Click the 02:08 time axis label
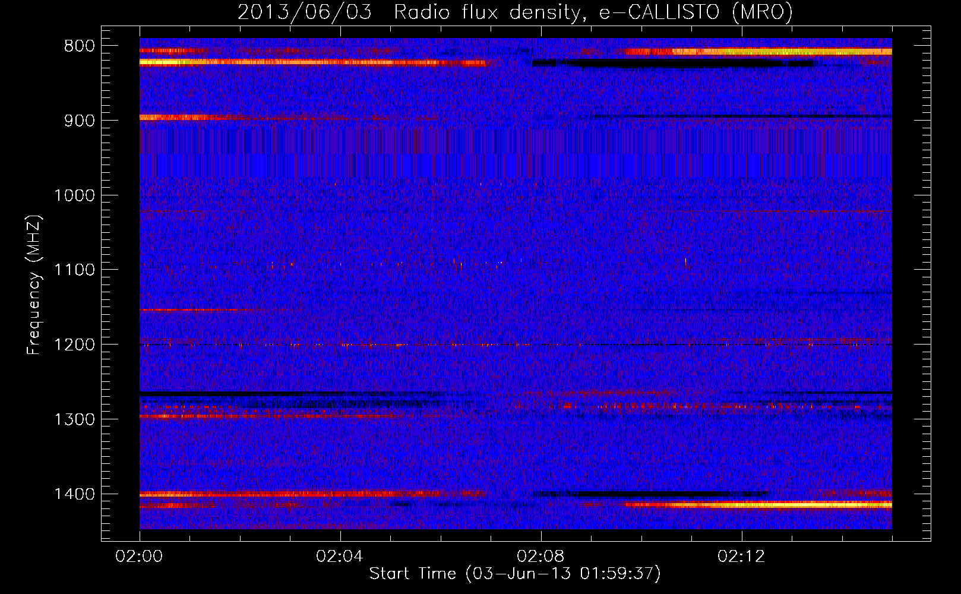The width and height of the screenshot is (961, 594). pos(540,557)
